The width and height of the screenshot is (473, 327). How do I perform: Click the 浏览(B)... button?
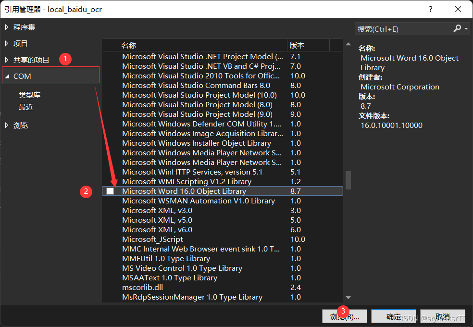(x=345, y=316)
